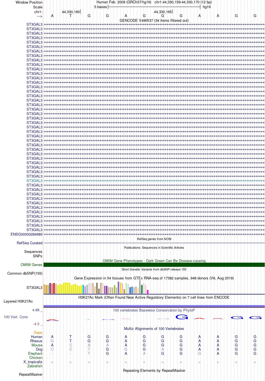Click the 'RefSeq genes from NCBI' track title
The image size is (265, 381).
pos(154,239)
